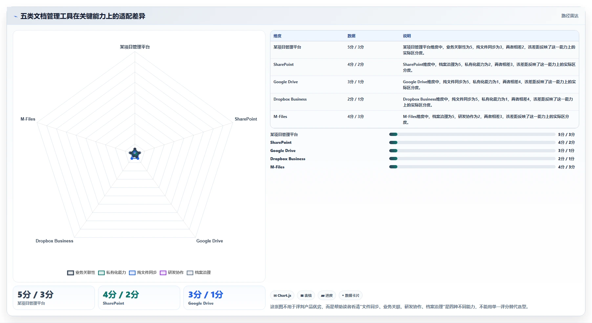Screen dimensions: 592x323
Task: Click the 路径雷达 label in header
Action: point(570,16)
